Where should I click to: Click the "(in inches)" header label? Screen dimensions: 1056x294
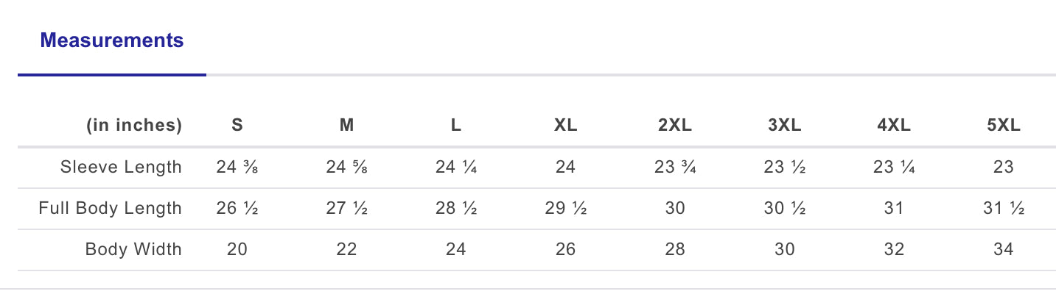[134, 126]
